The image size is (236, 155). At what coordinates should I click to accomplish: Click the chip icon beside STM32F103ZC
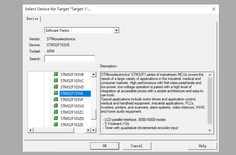click(x=56, y=112)
